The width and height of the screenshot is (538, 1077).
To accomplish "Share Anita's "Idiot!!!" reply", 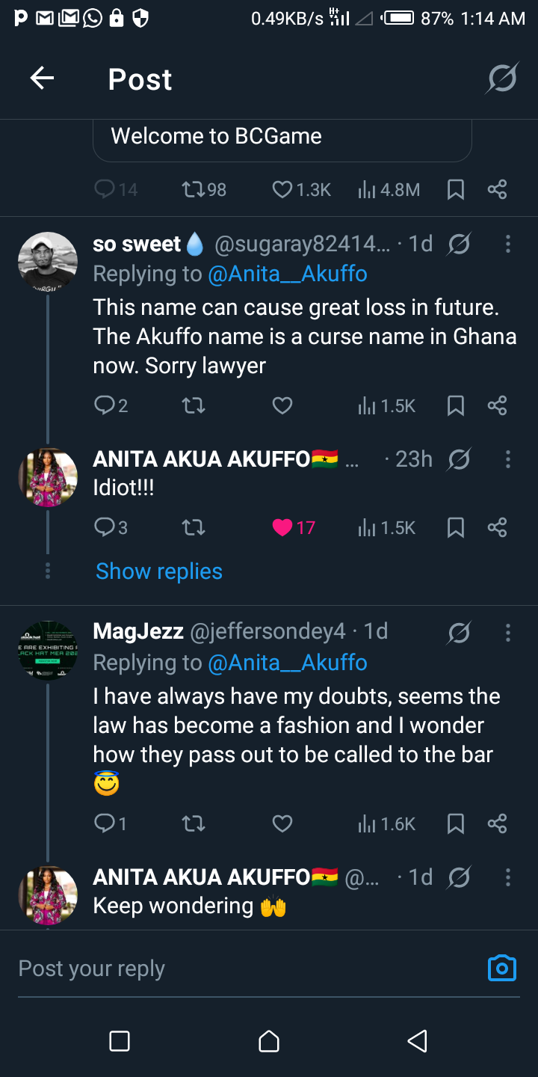I will (498, 527).
